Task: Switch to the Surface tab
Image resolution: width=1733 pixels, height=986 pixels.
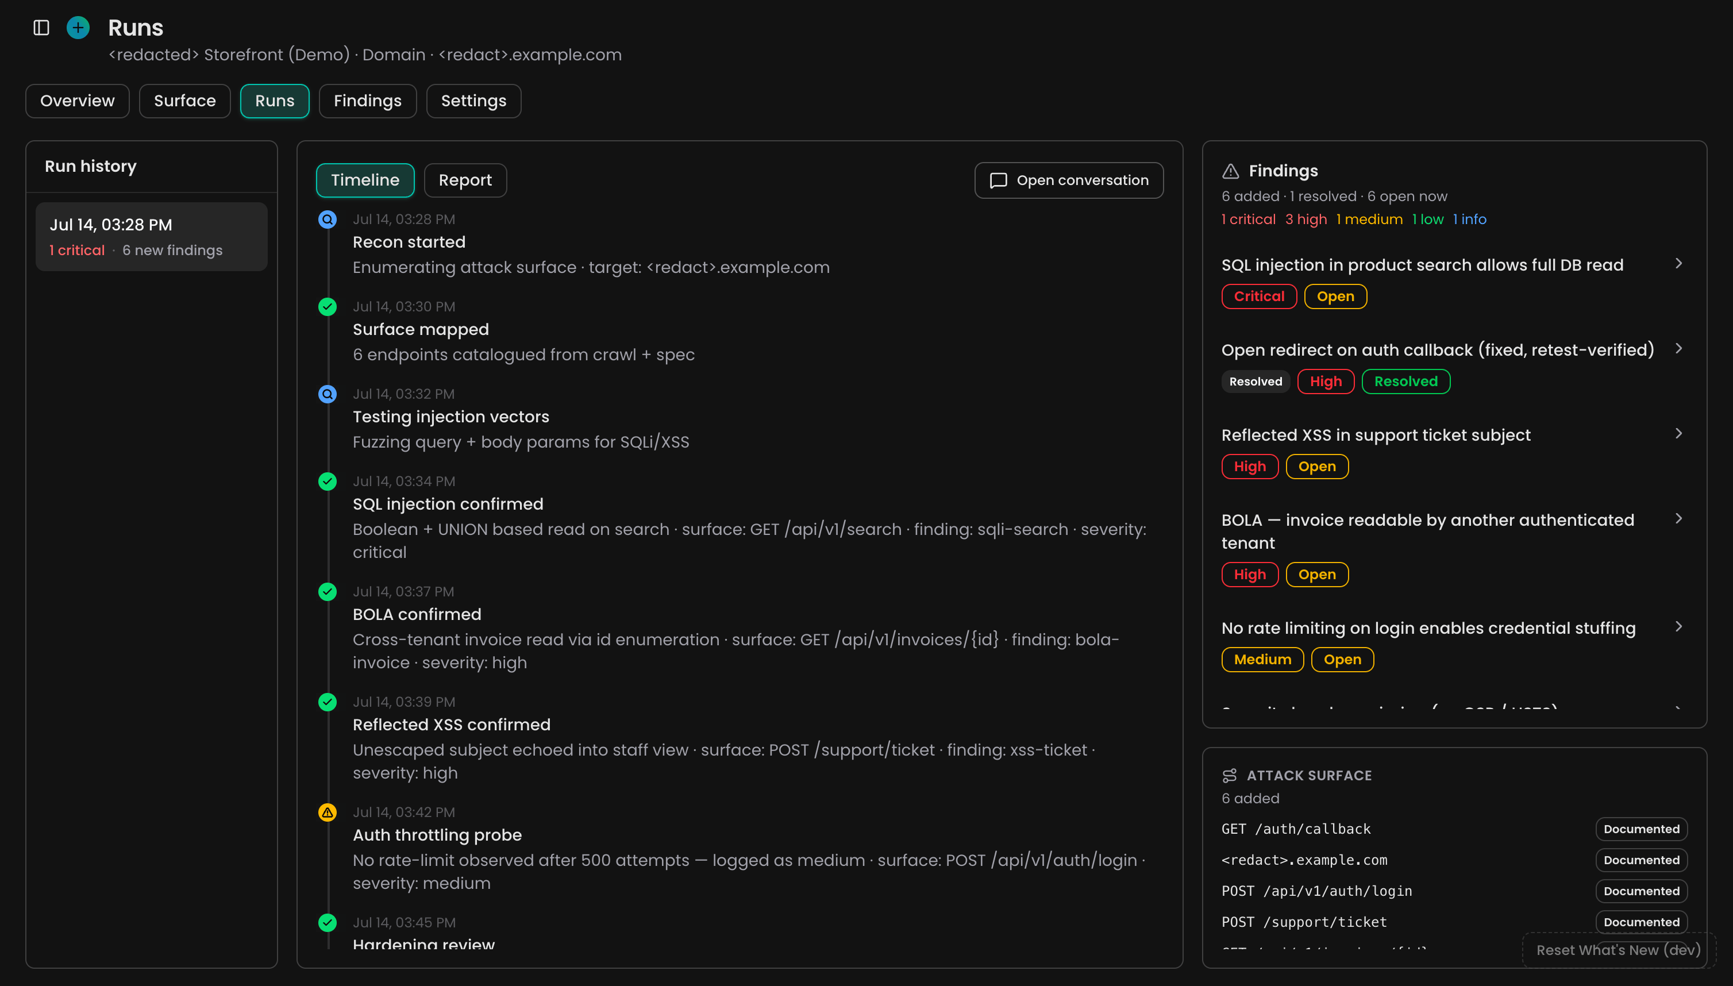Action: point(185,101)
